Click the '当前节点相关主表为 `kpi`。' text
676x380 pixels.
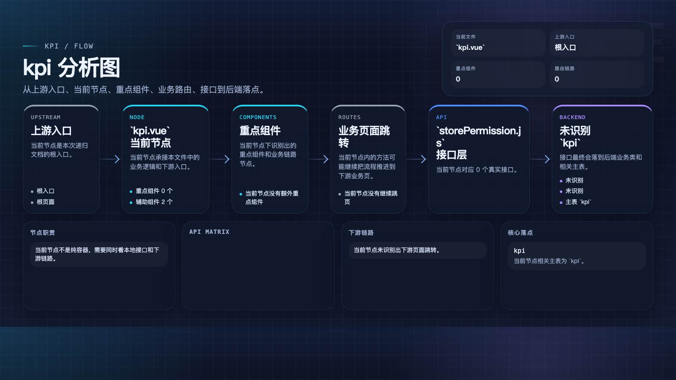(x=549, y=261)
